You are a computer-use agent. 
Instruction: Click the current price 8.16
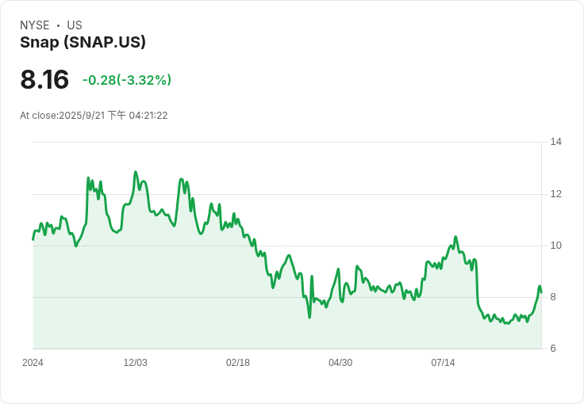coord(44,79)
